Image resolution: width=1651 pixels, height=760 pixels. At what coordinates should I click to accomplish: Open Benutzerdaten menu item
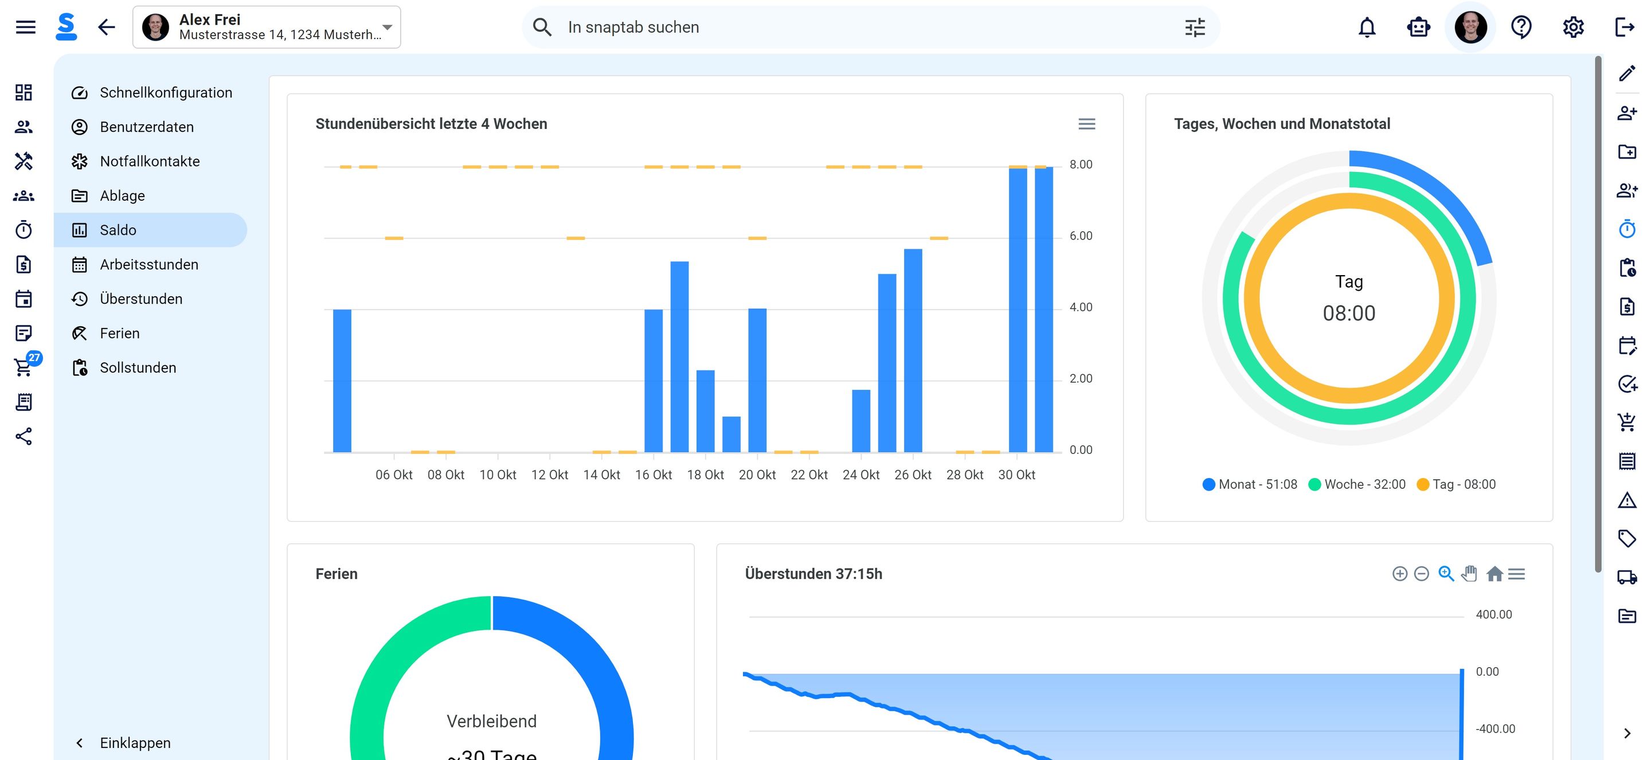tap(151, 127)
